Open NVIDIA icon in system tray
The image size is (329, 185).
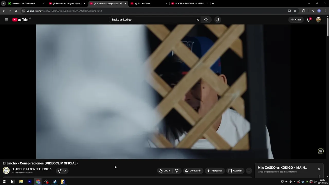[307, 182]
